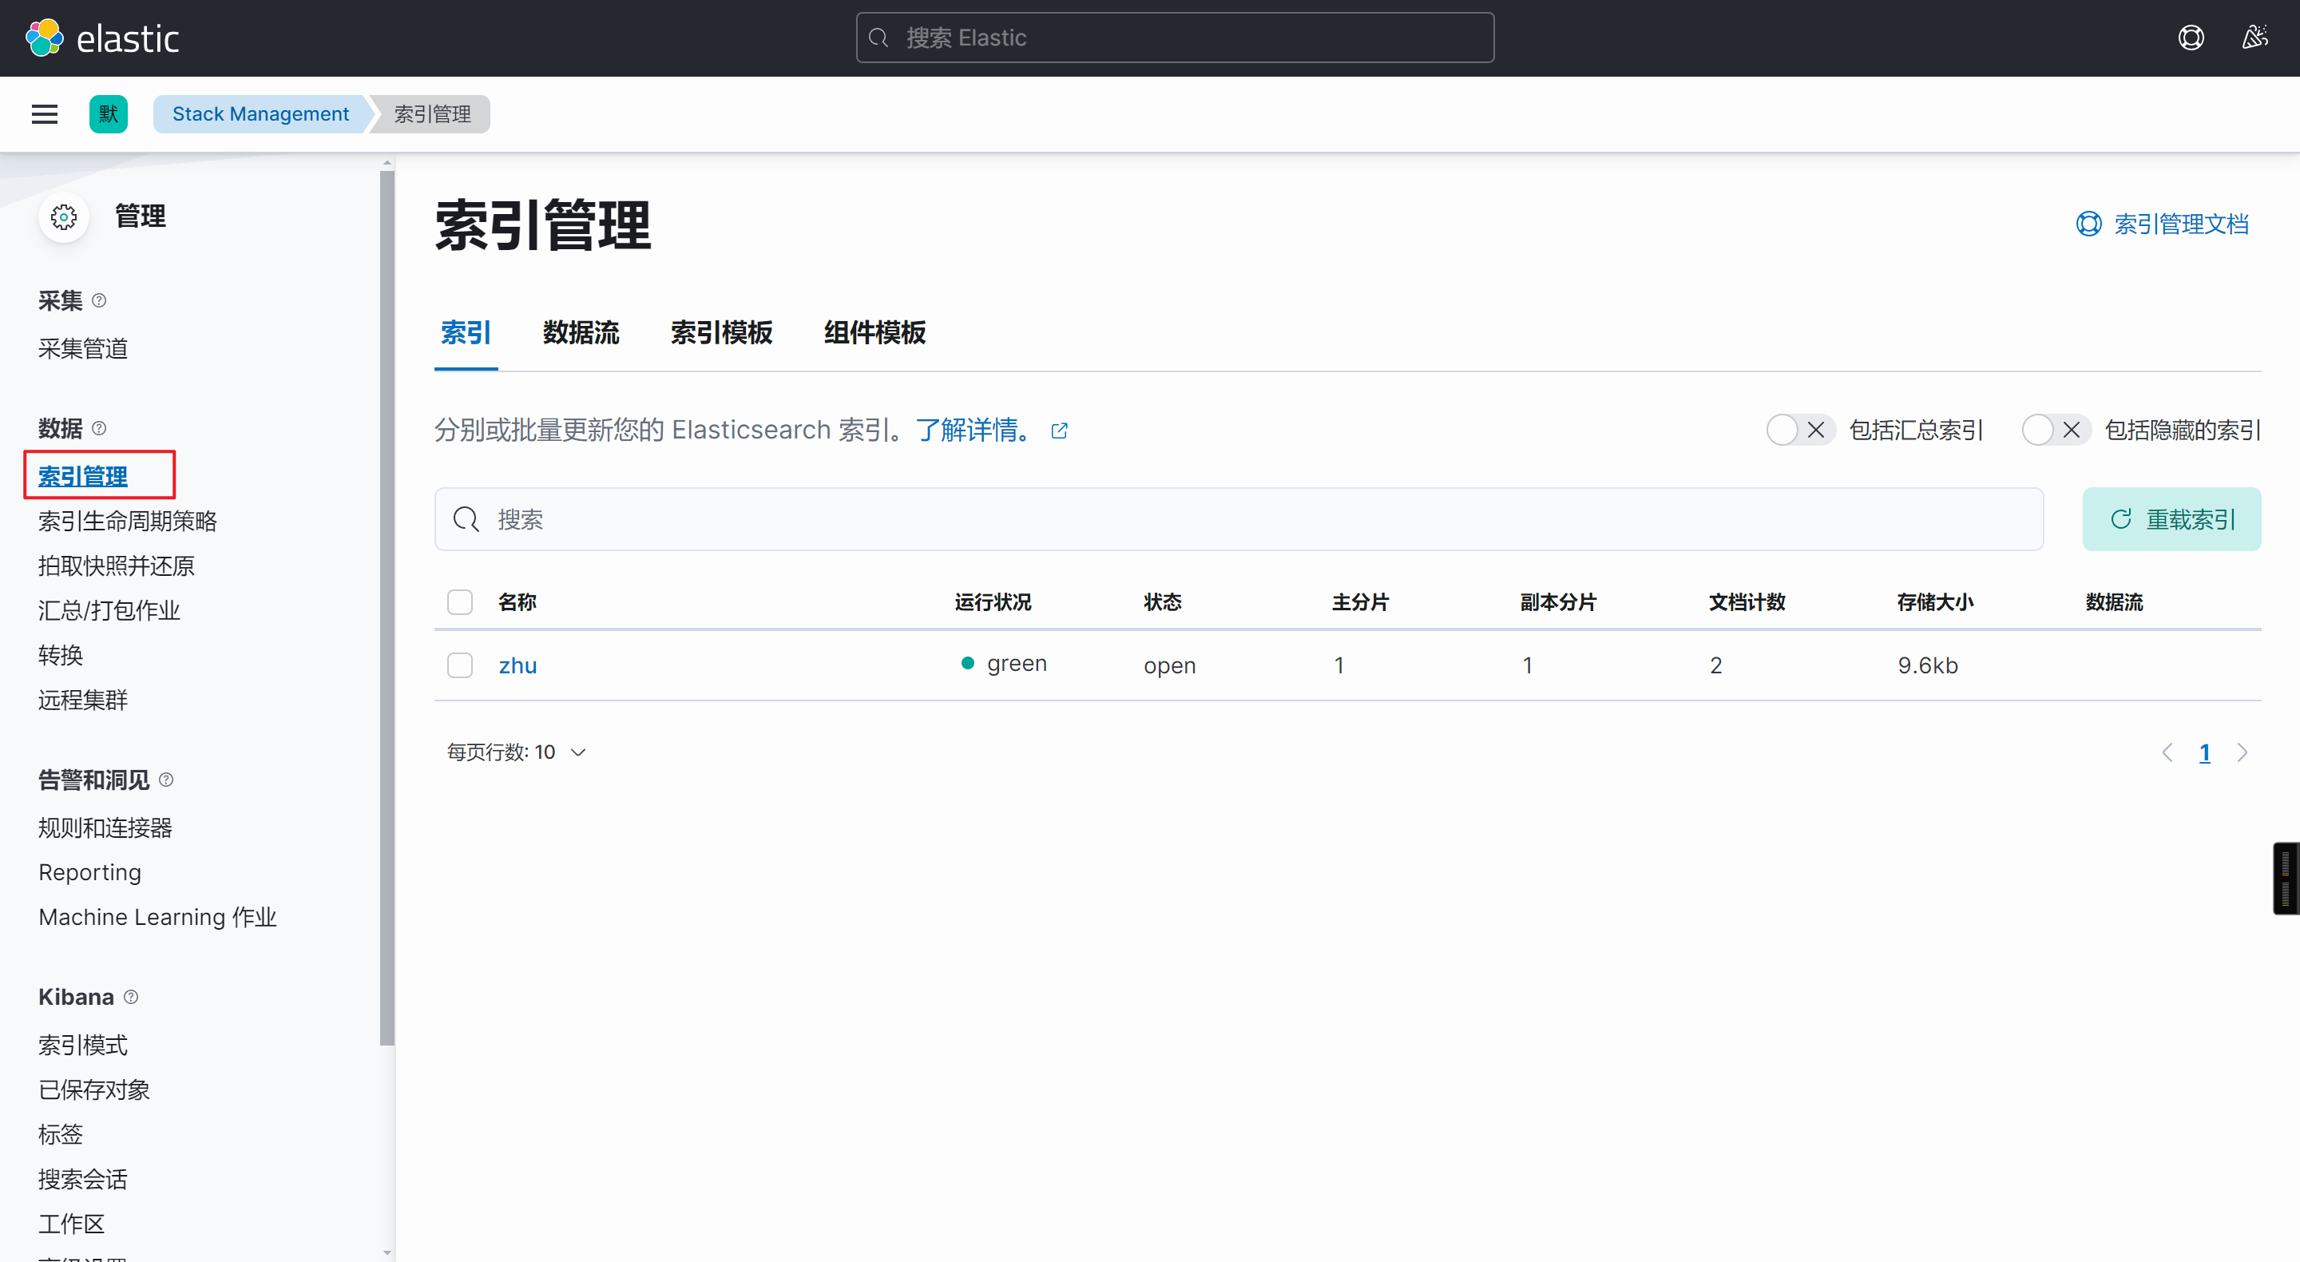
Task: Sort by 主分片 column header
Action: pyautogui.click(x=1361, y=602)
